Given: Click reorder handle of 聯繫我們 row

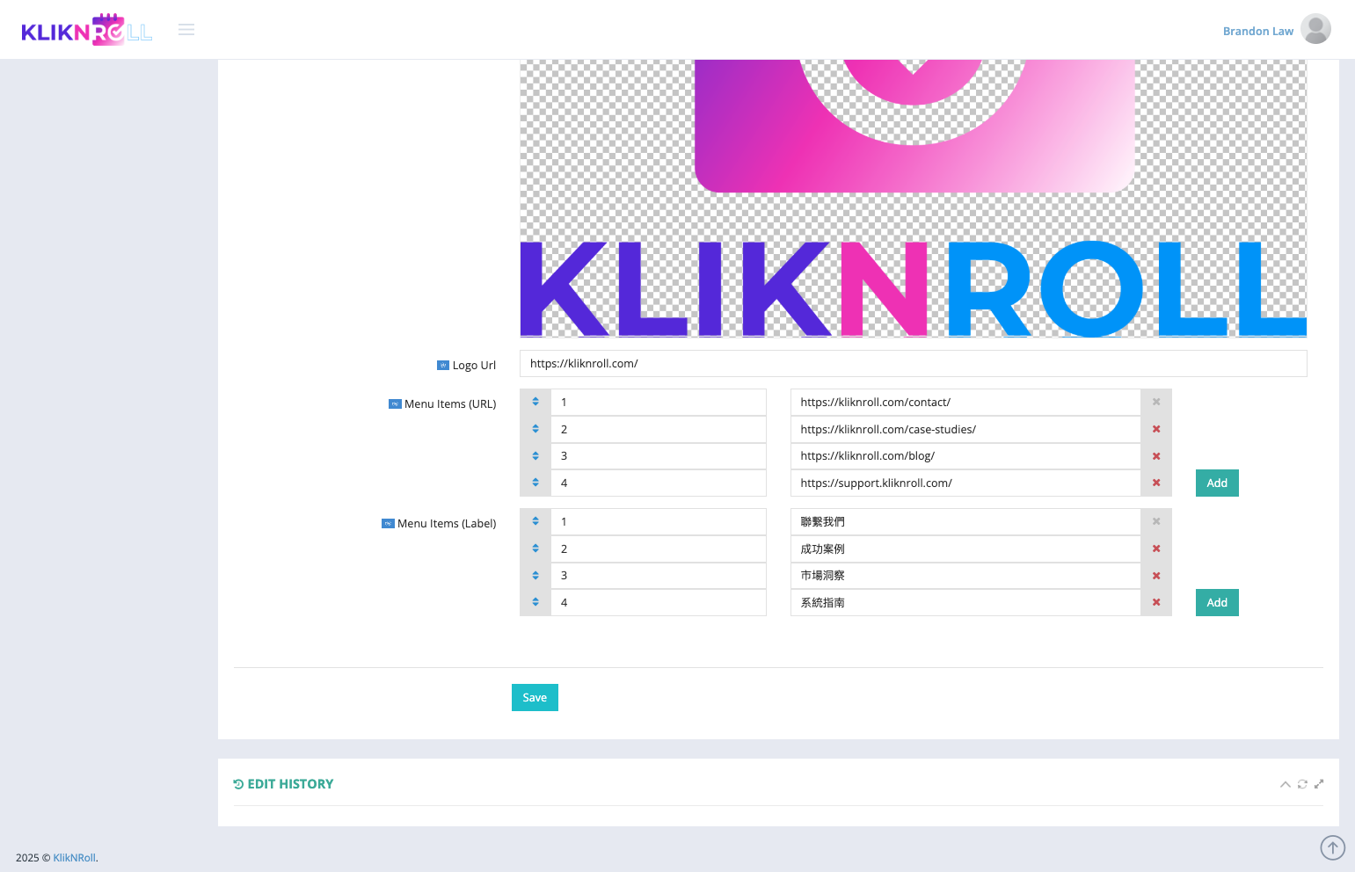Looking at the screenshot, I should pyautogui.click(x=535, y=521).
